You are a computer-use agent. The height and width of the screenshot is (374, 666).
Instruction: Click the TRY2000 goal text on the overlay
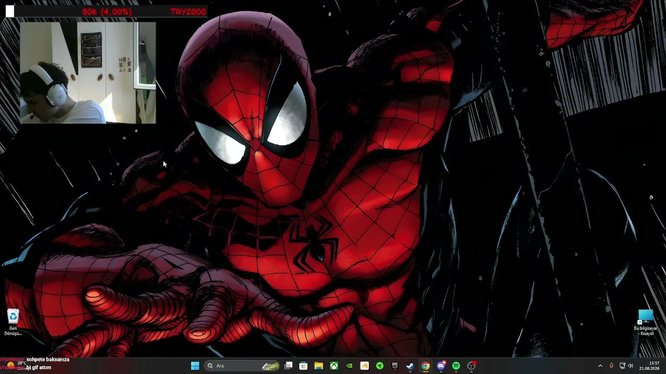[188, 11]
